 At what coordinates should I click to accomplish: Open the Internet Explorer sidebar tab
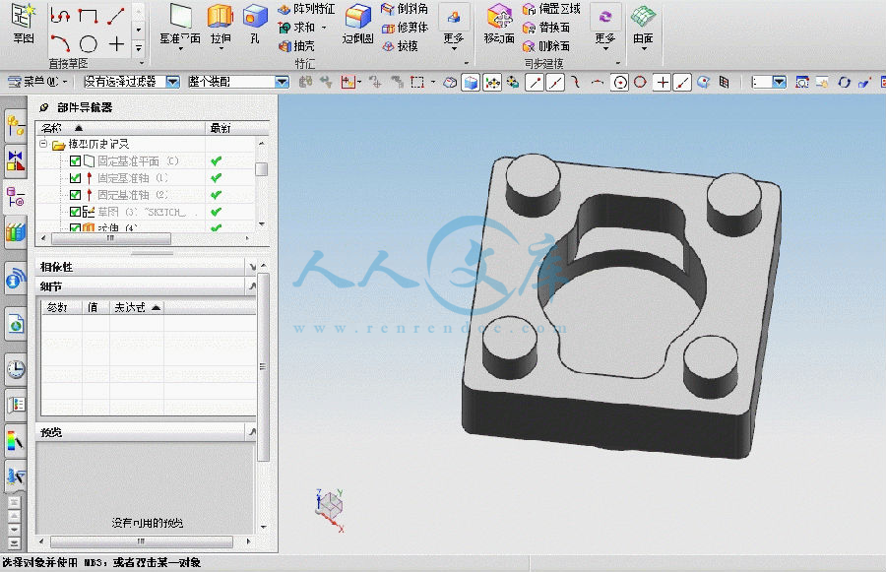[x=16, y=325]
